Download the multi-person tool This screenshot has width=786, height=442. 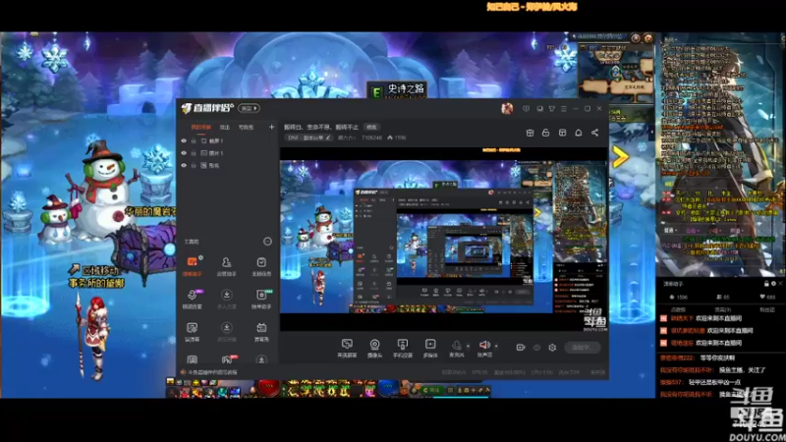[x=227, y=299]
